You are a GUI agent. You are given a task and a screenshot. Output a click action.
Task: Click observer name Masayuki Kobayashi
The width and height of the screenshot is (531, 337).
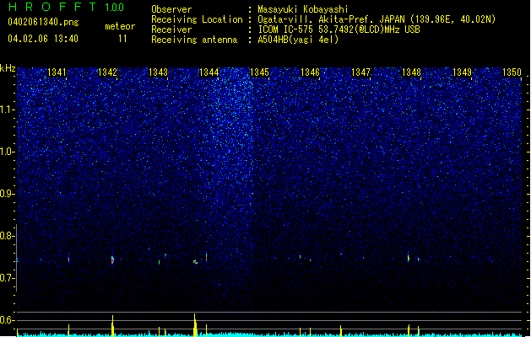(x=303, y=9)
